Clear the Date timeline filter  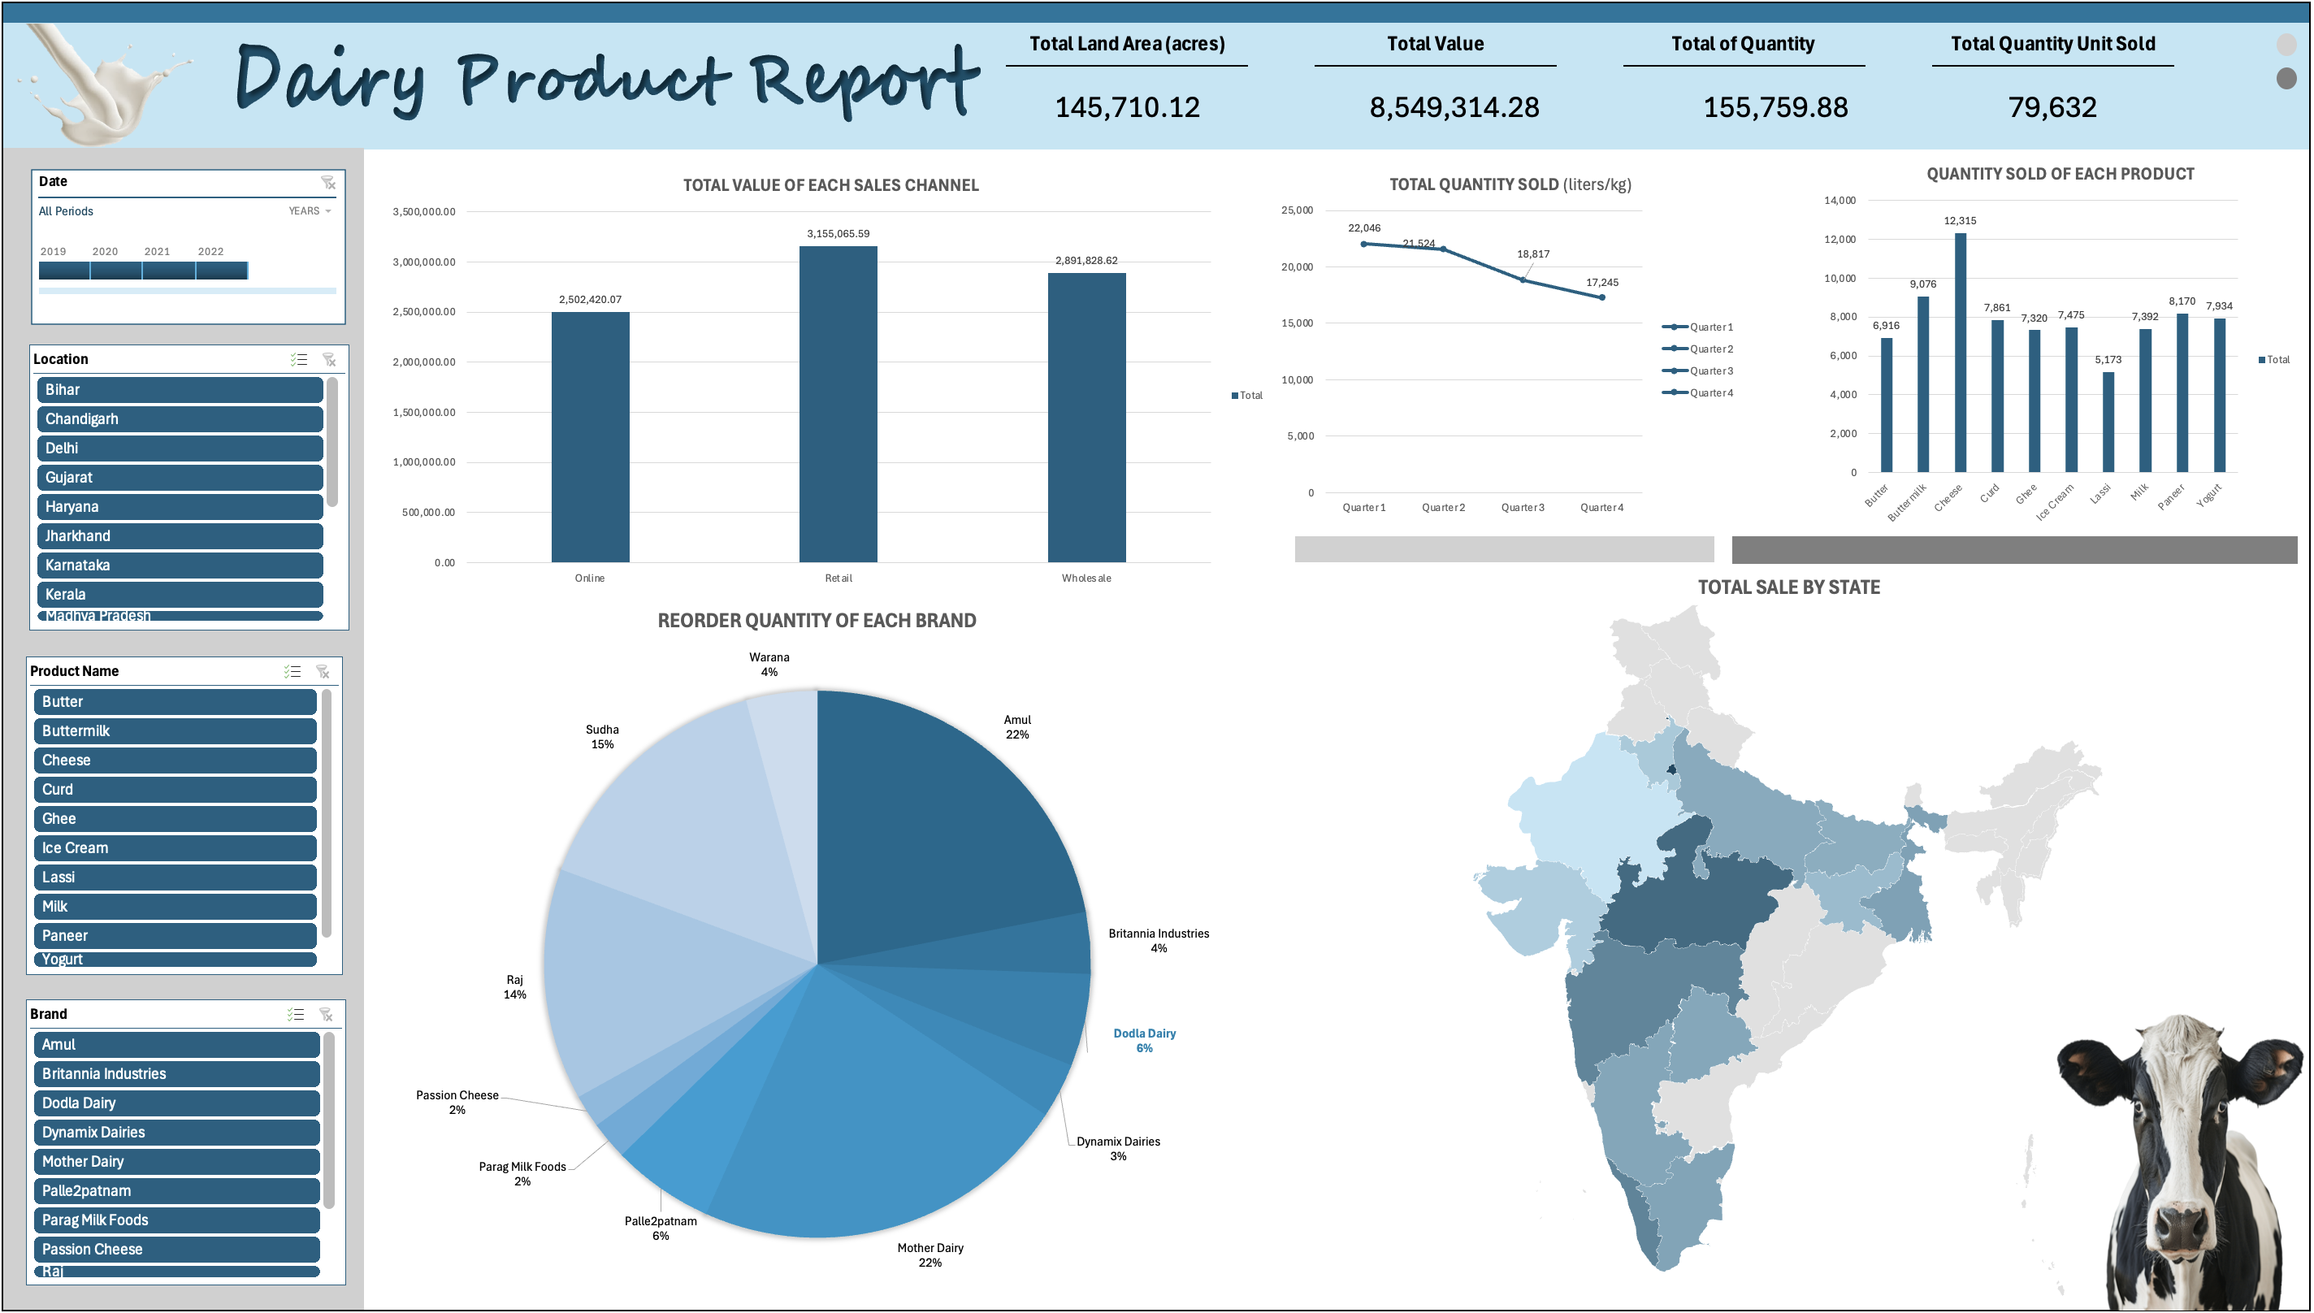tap(327, 182)
